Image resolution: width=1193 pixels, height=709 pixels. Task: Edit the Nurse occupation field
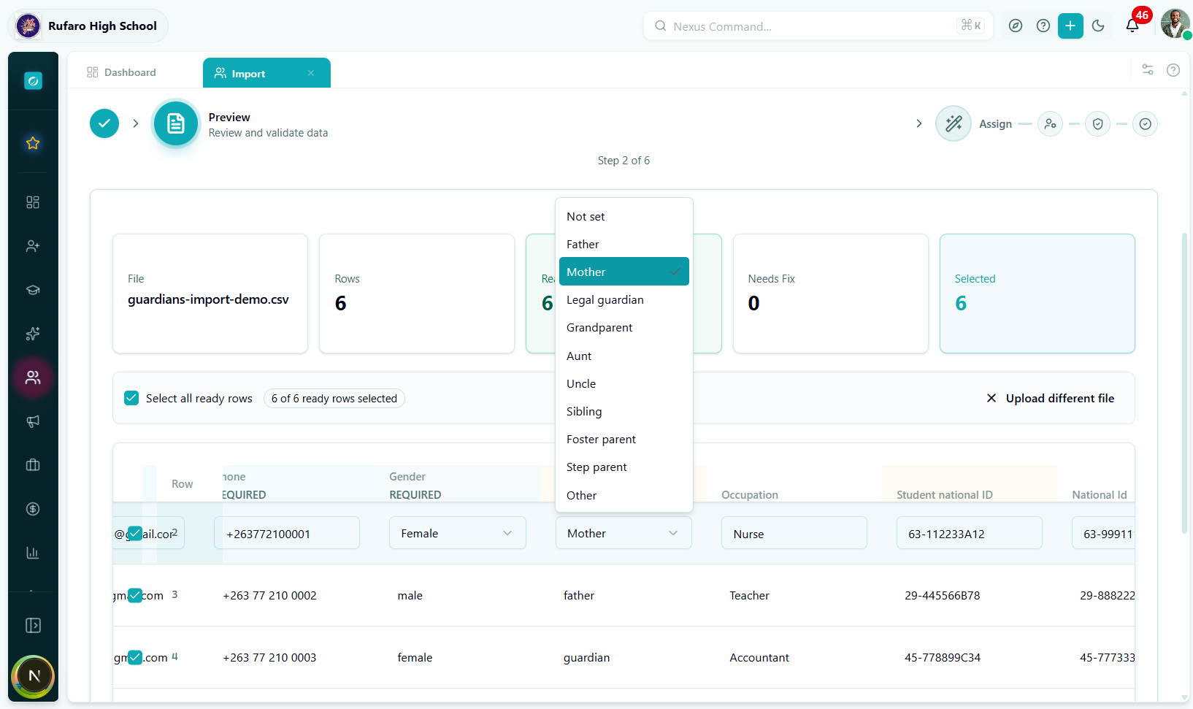[794, 533]
